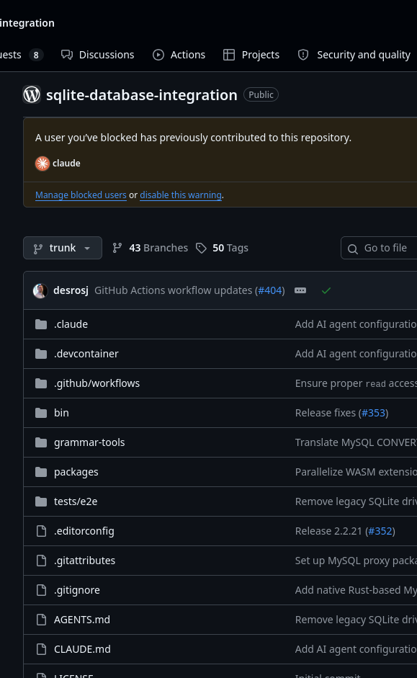Open Manage blocked users link
The width and height of the screenshot is (417, 678).
tap(81, 195)
